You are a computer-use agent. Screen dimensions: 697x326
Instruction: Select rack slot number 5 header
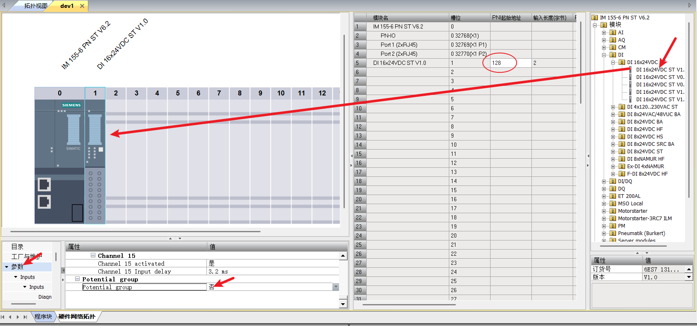178,93
